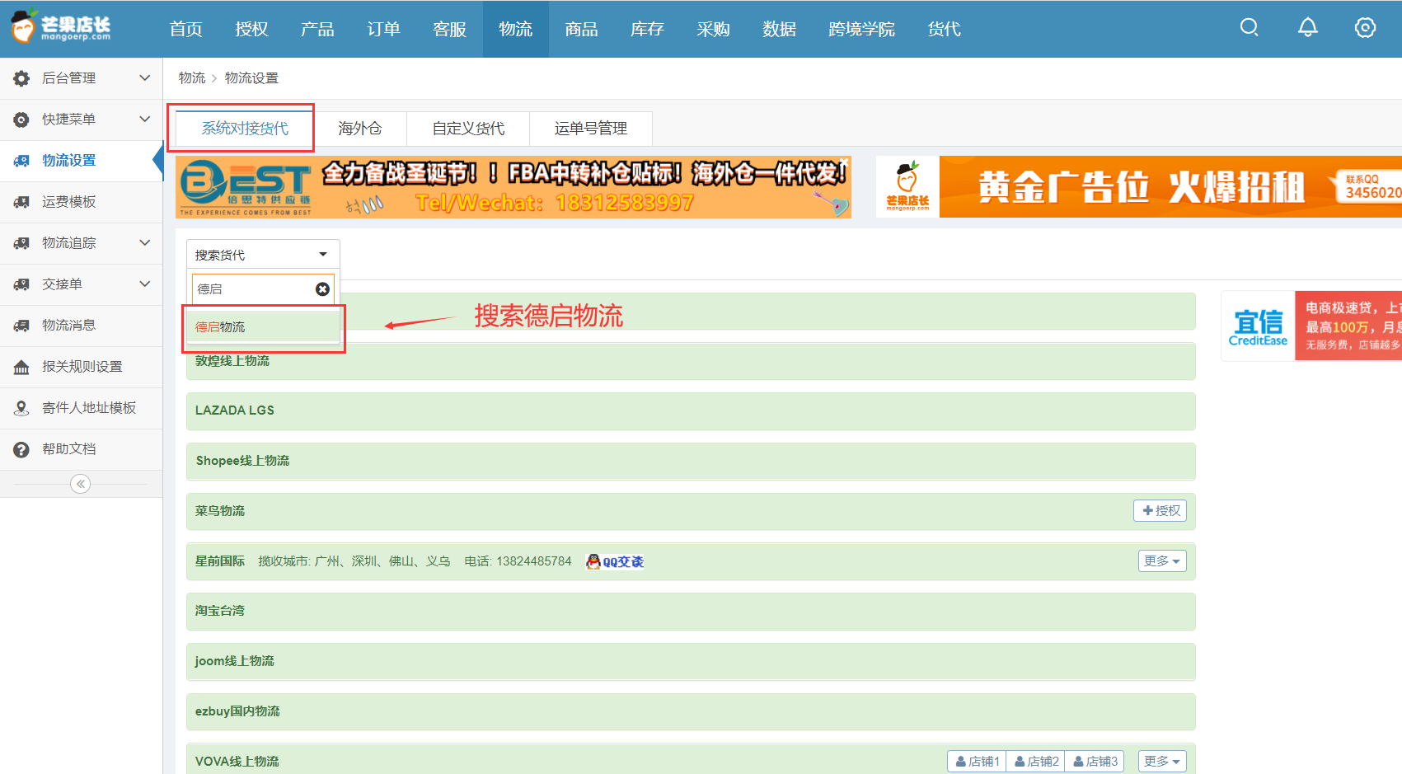Open the settings gear in header
The image size is (1402, 774).
point(1365,28)
